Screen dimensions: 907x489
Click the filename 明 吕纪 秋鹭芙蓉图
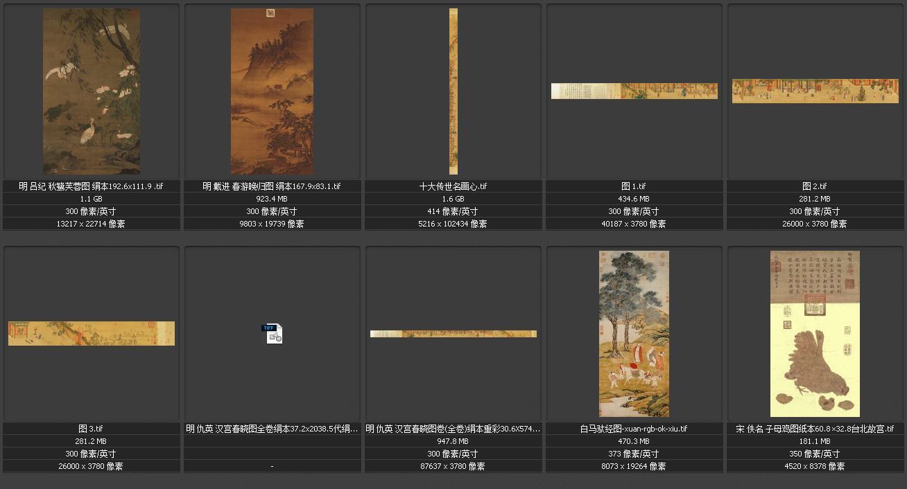click(x=92, y=186)
